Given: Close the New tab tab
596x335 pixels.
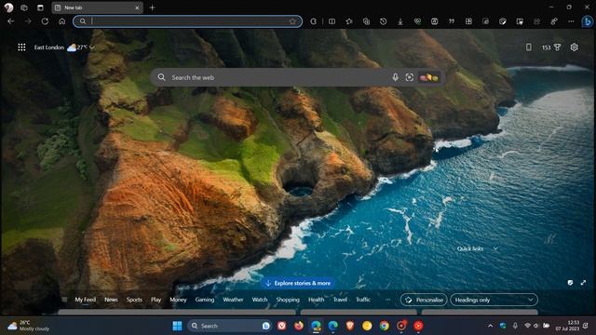Looking at the screenshot, I should (137, 7).
